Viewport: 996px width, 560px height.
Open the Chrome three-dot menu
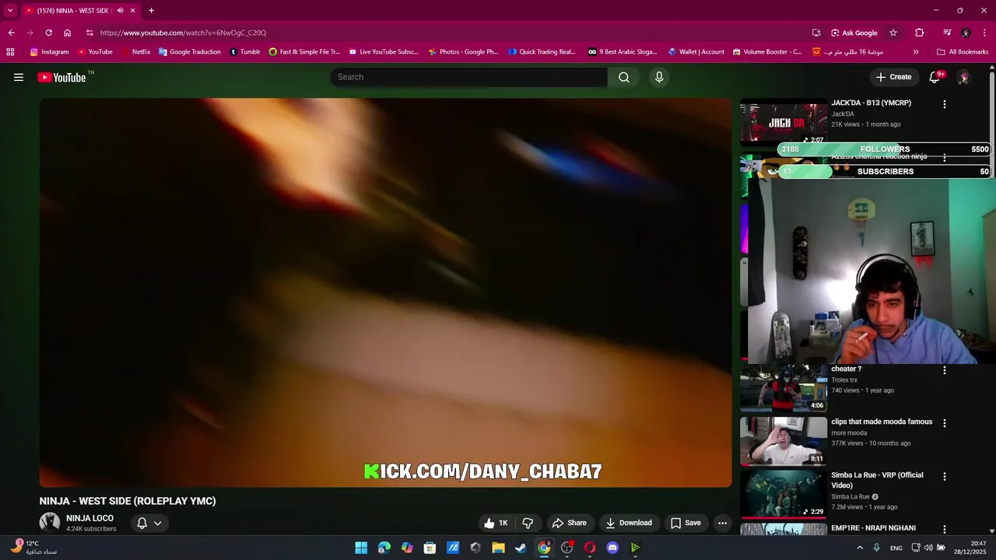pyautogui.click(x=984, y=33)
